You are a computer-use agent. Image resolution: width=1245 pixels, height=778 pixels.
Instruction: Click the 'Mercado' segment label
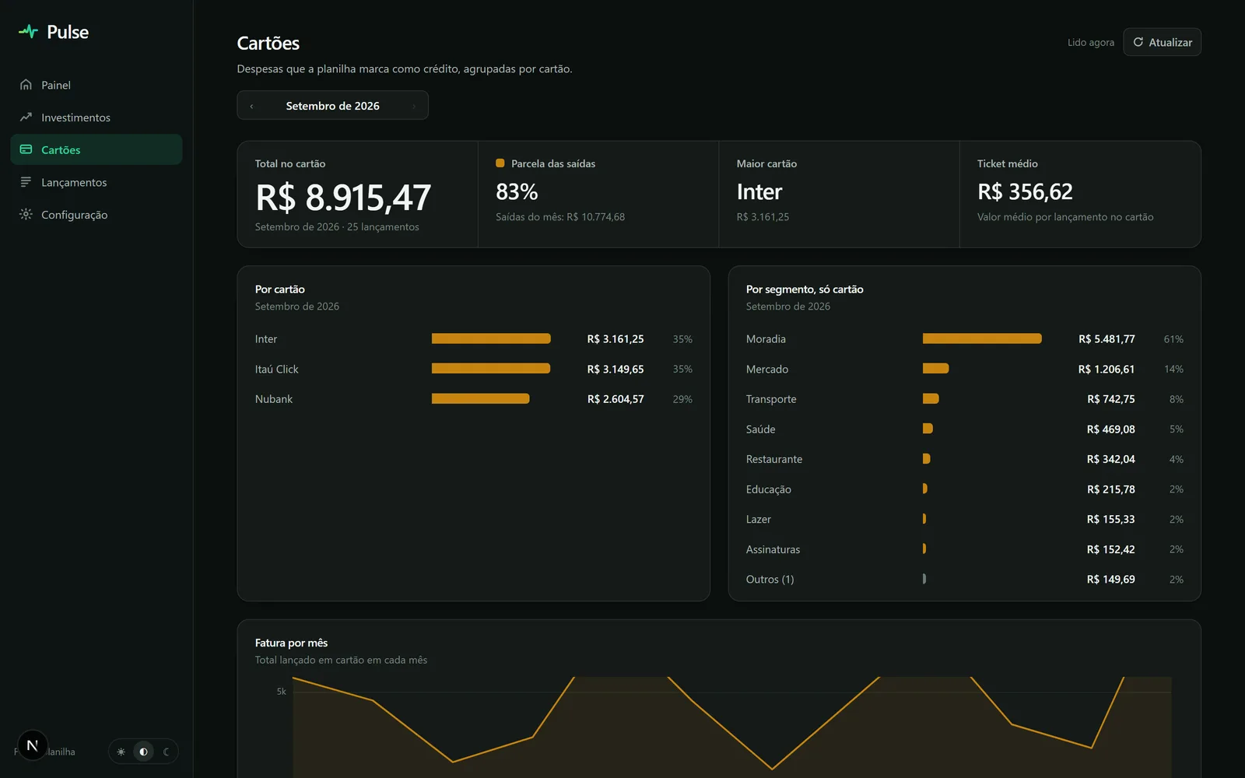(767, 369)
